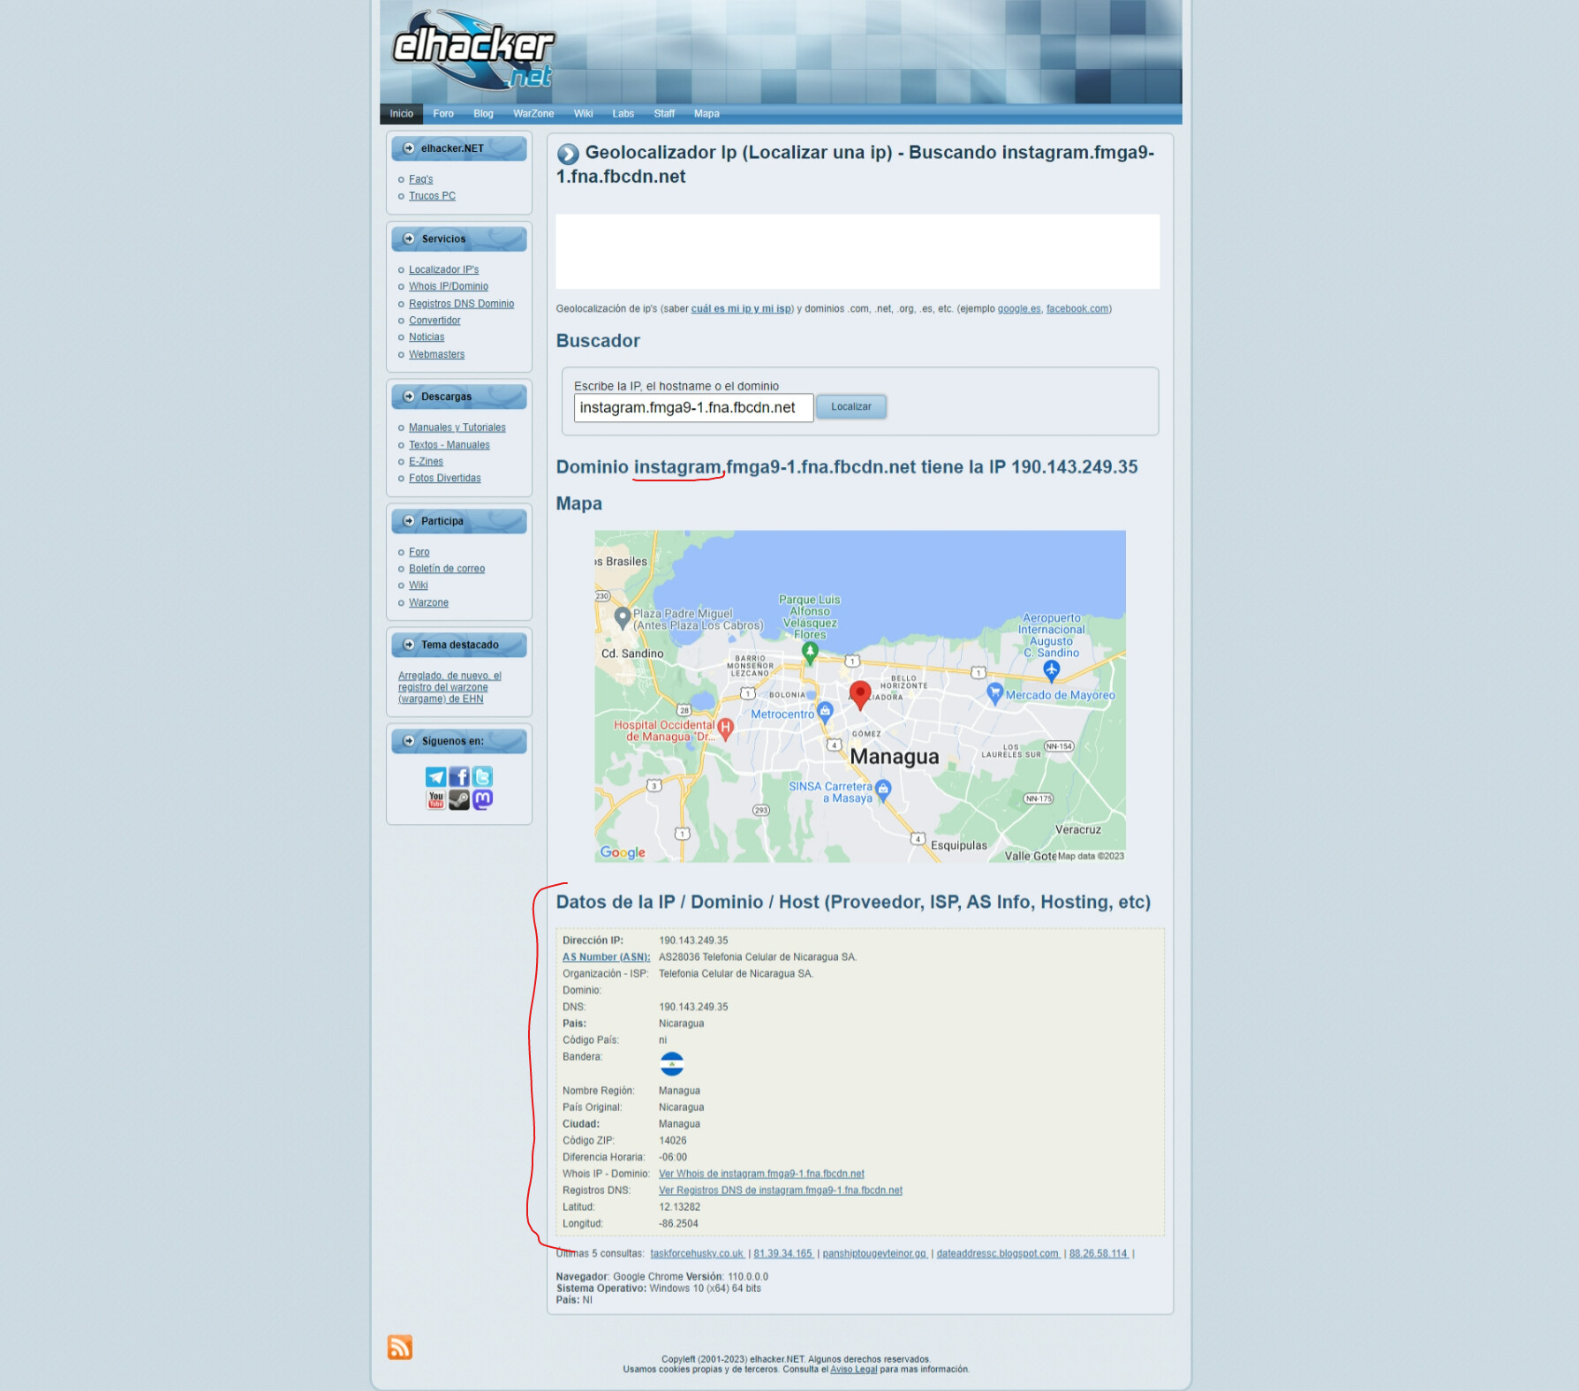Click the Aeropuerto Augusto C. Sandino airport pin
The image size is (1579, 1391).
pos(1051,671)
